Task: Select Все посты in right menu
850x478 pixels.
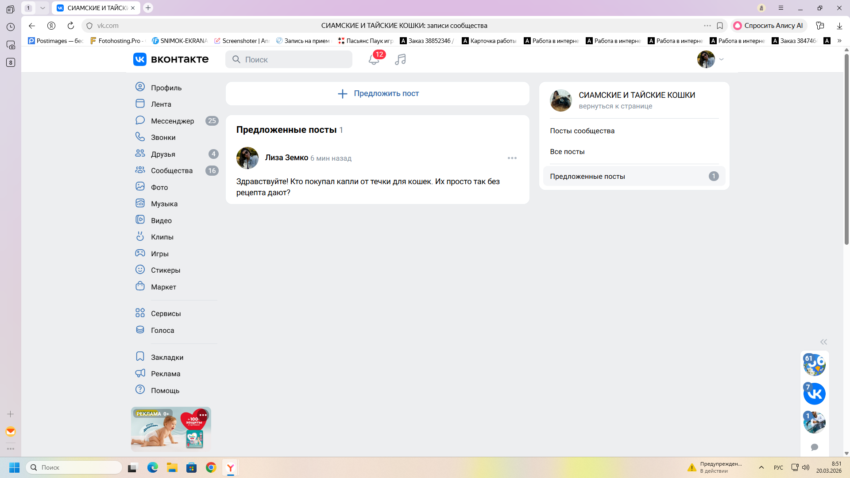Action: pos(567,151)
